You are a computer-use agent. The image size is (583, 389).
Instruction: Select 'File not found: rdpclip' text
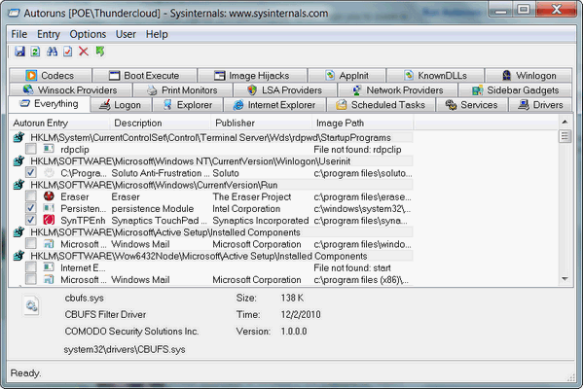point(357,150)
